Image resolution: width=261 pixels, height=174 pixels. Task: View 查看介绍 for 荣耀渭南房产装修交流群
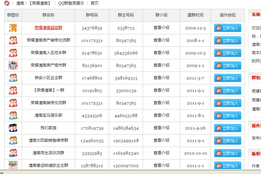pyautogui.click(x=161, y=40)
